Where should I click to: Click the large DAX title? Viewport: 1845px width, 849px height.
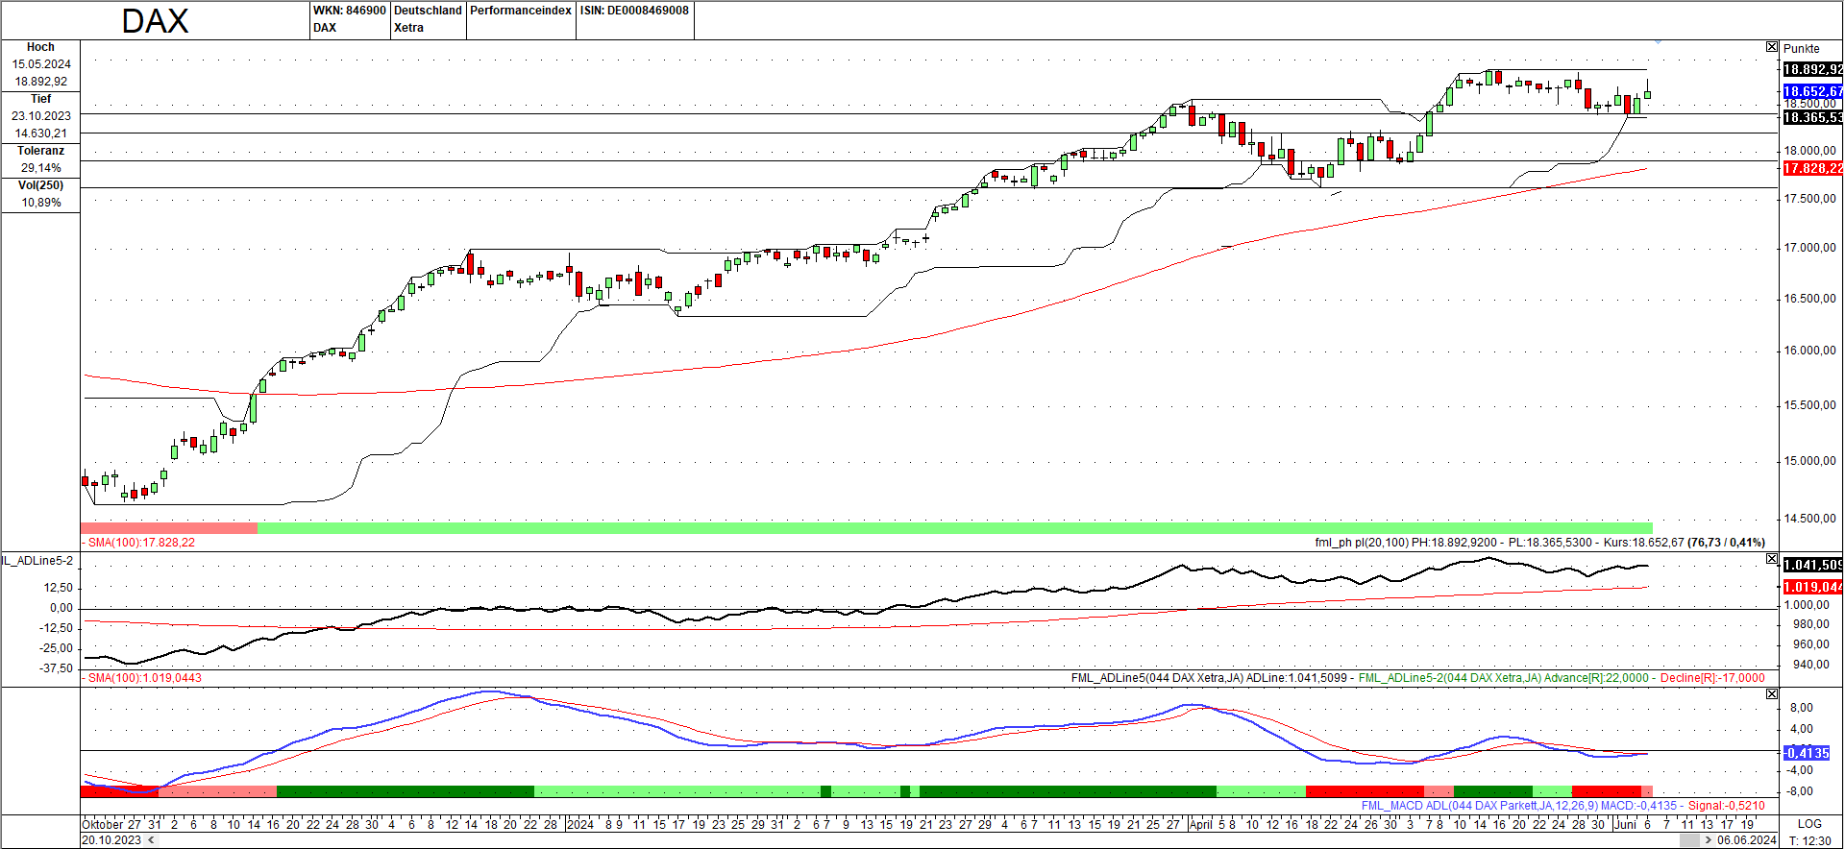point(155,21)
